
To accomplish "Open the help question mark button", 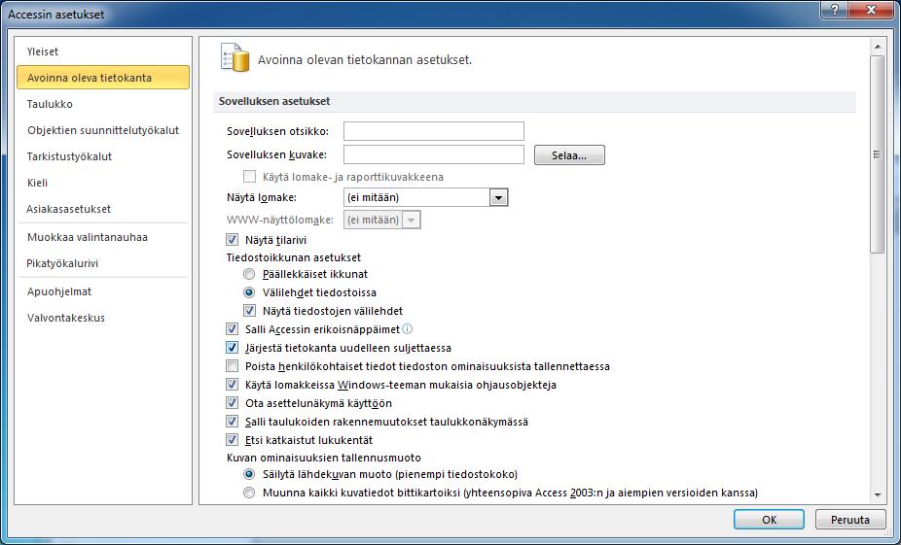I will pyautogui.click(x=834, y=9).
